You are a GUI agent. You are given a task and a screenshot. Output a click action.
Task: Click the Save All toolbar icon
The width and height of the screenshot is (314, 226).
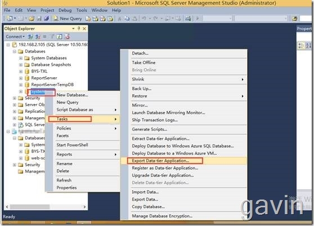(x=47, y=19)
